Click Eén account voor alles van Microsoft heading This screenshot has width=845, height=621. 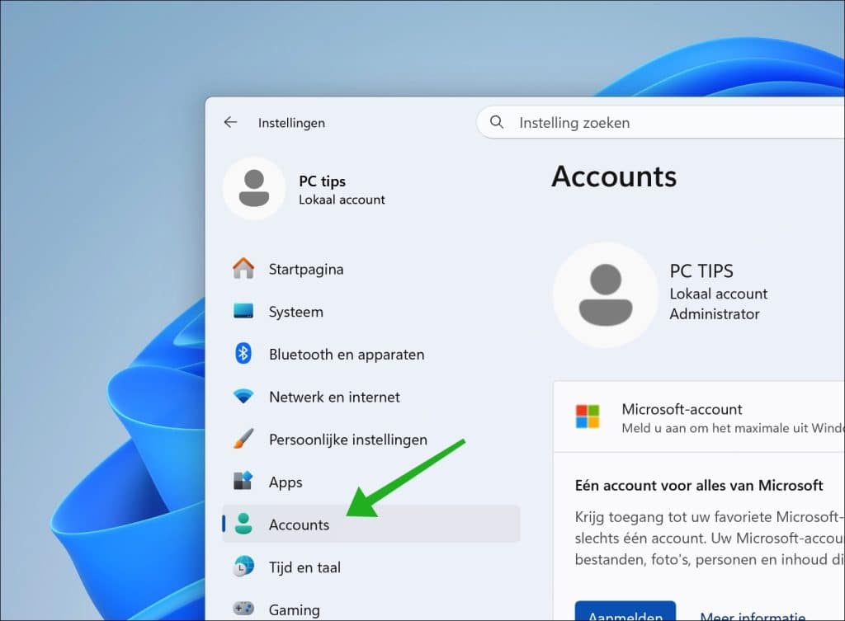698,485
